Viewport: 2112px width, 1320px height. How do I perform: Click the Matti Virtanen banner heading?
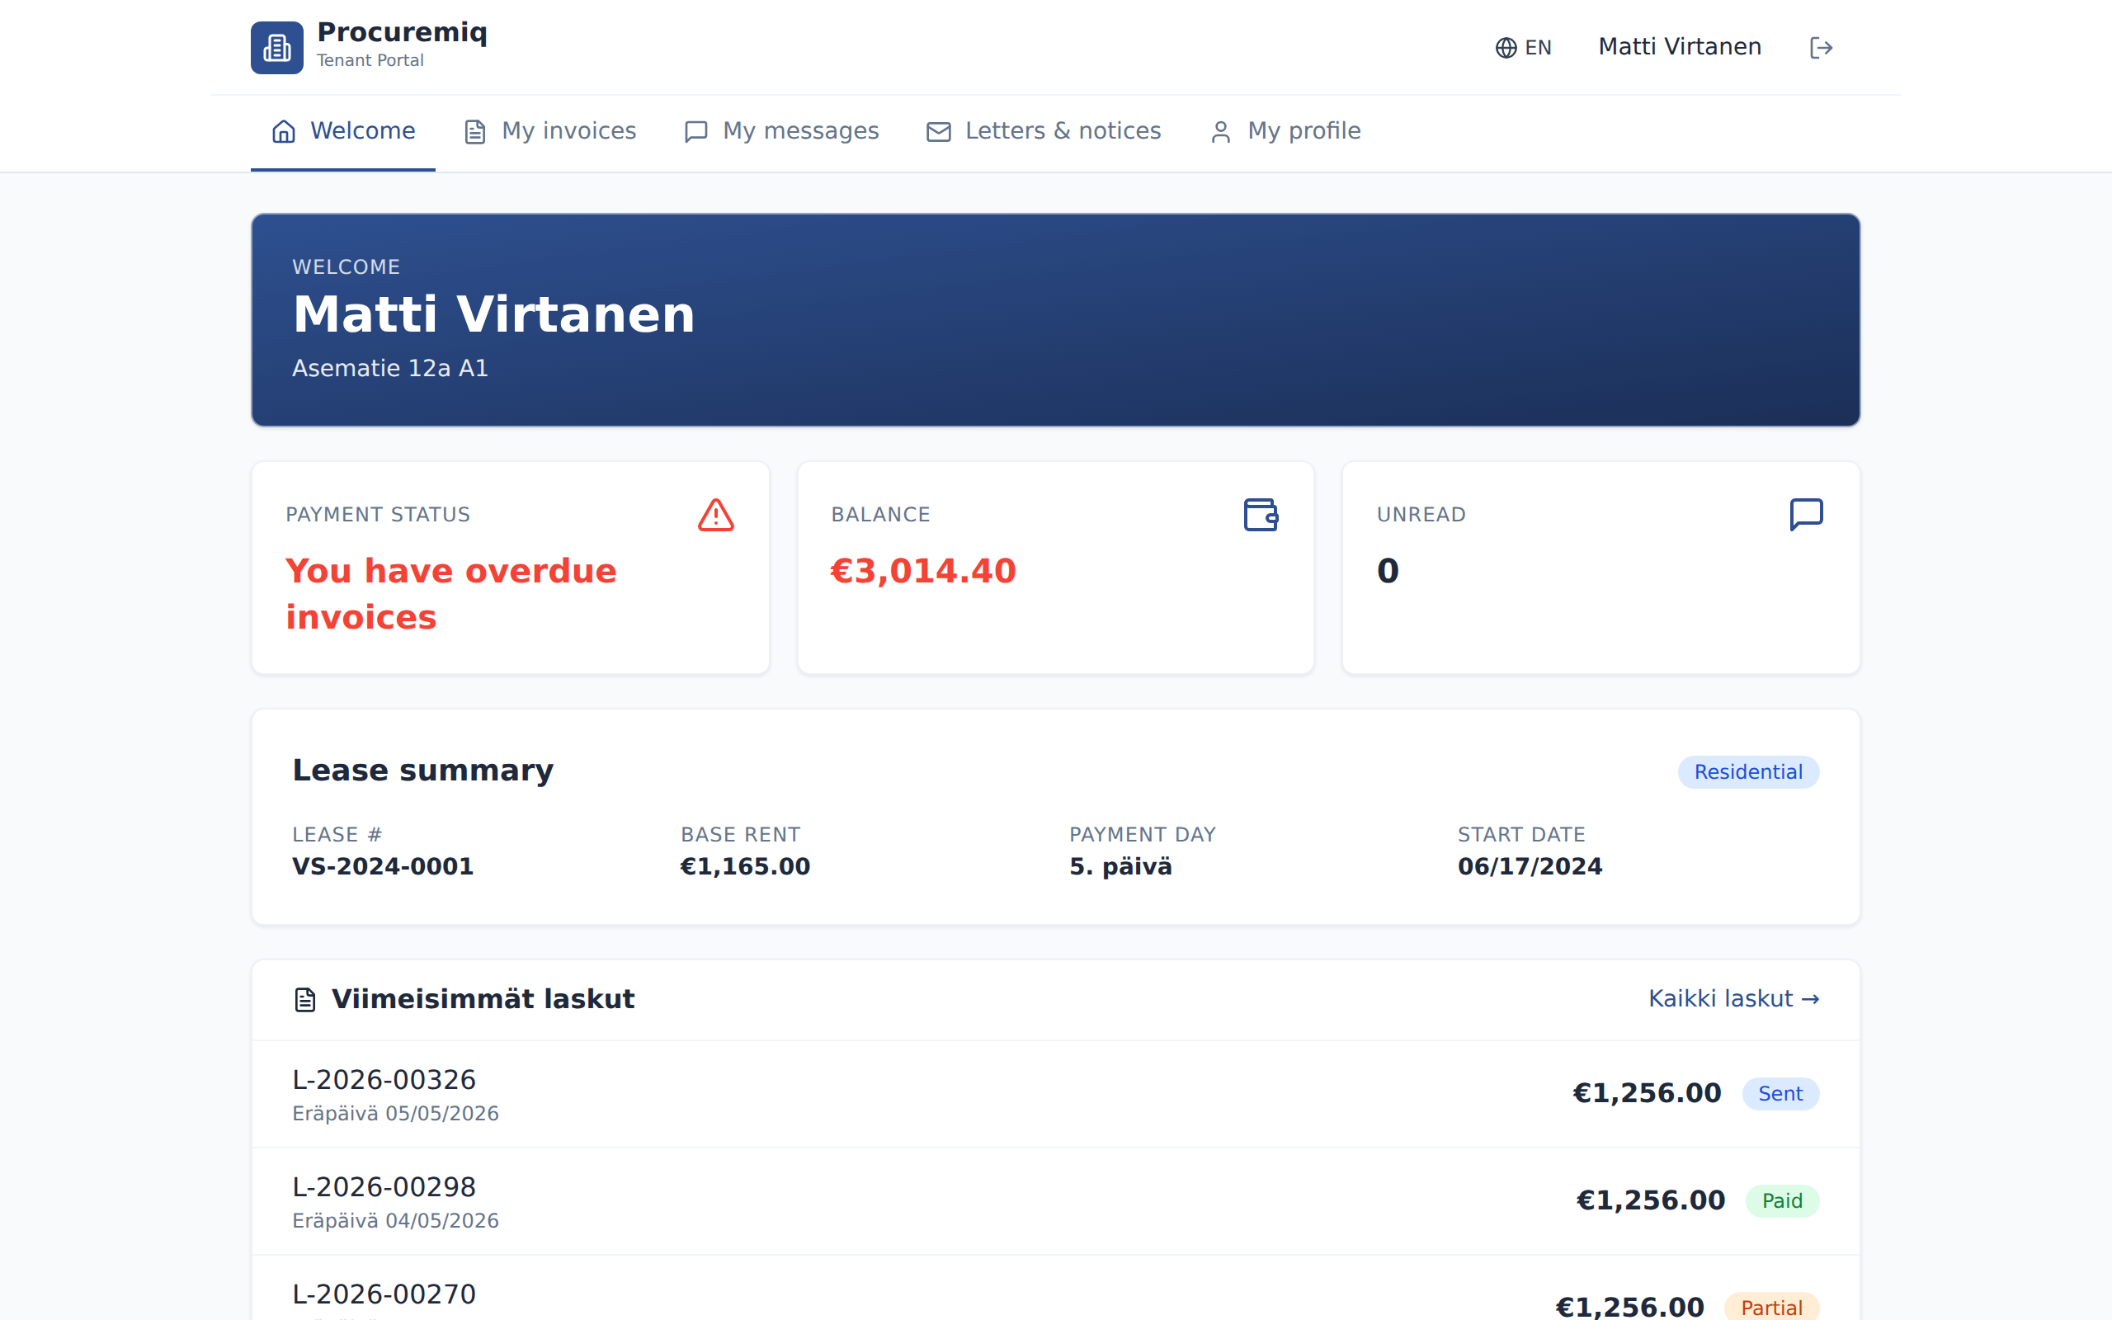493,314
